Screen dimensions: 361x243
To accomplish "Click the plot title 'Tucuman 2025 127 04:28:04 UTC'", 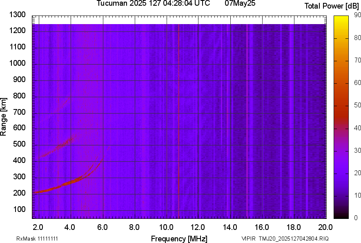I will click(x=153, y=3).
